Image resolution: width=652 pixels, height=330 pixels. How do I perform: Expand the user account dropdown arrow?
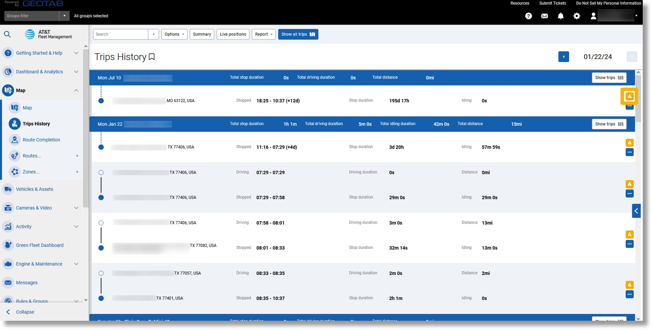click(636, 16)
